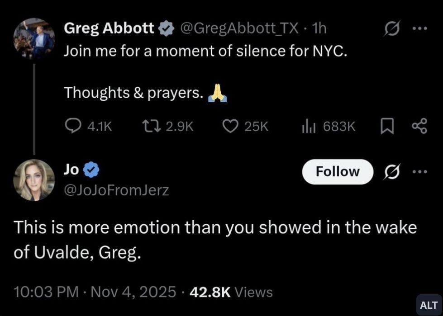Viewport: 443px width, 316px height.
Task: Click the verified badge next to Jo
Action: [92, 170]
